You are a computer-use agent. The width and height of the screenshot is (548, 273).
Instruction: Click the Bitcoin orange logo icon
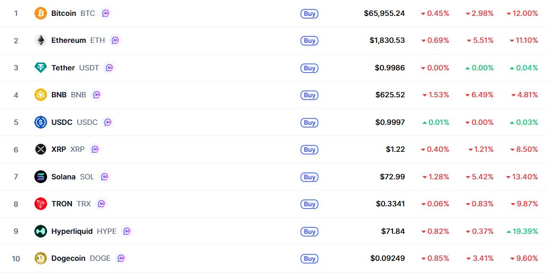[41, 13]
